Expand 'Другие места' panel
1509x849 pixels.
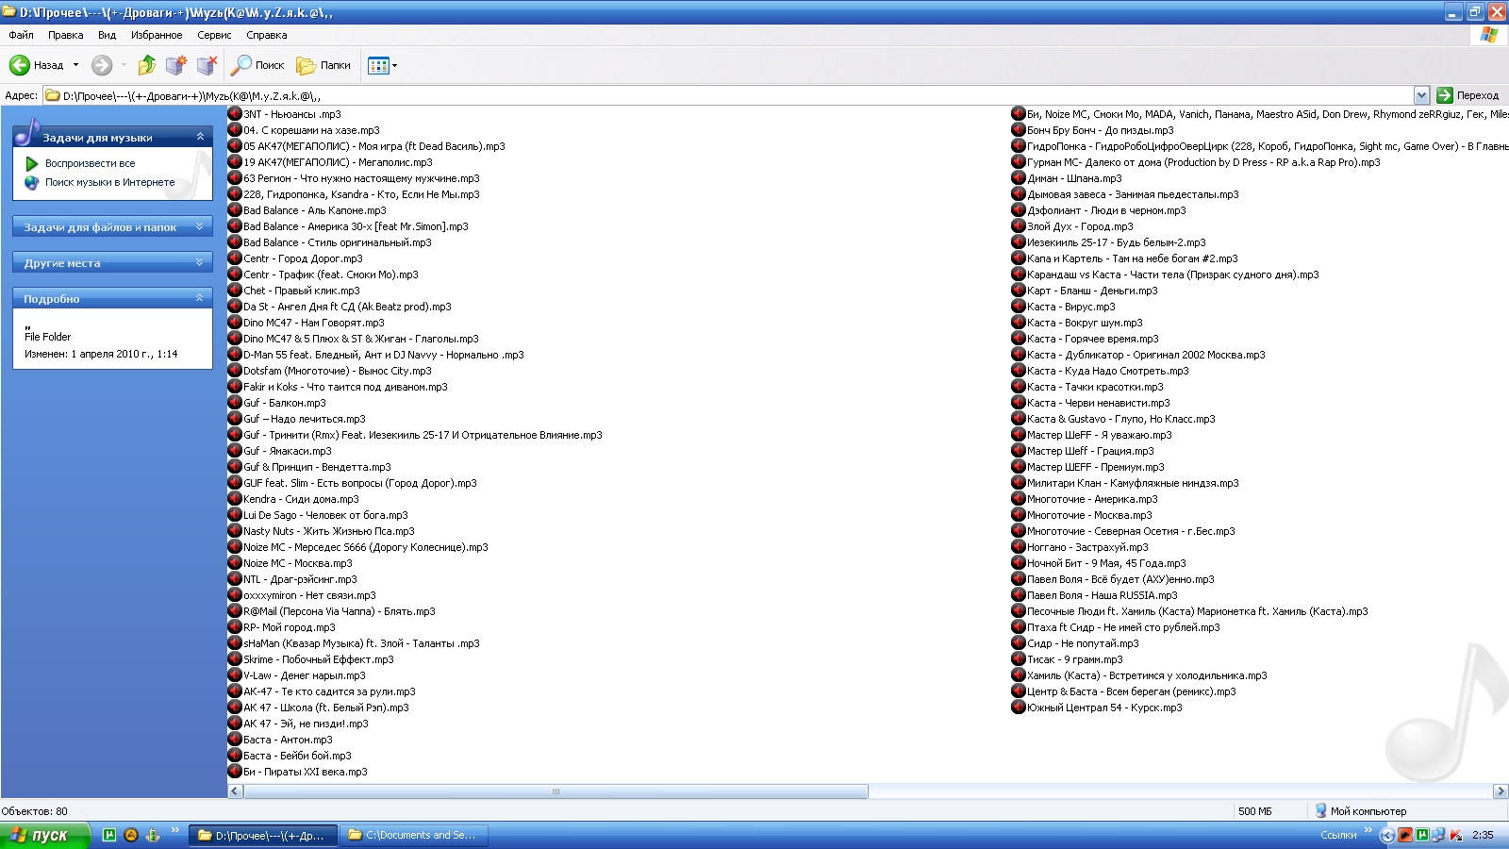(199, 262)
